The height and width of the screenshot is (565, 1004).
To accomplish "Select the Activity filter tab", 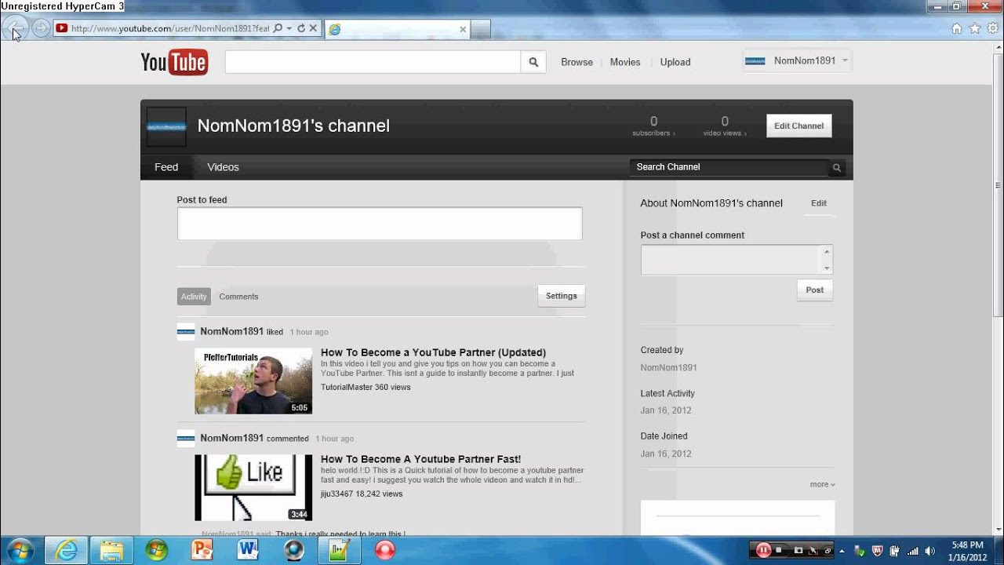I will click(194, 297).
